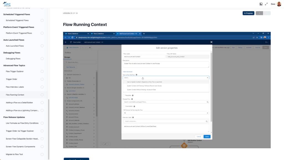Open Dave's profile avatar menu
This screenshot has height=160, width=284.
pyautogui.click(x=279, y=4)
